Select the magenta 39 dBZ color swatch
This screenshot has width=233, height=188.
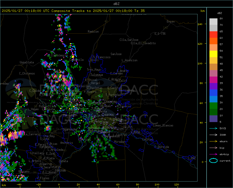coord(213,80)
